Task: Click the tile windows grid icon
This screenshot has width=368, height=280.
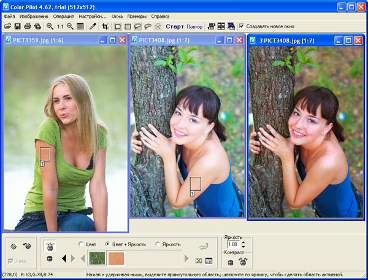Action: click(221, 26)
